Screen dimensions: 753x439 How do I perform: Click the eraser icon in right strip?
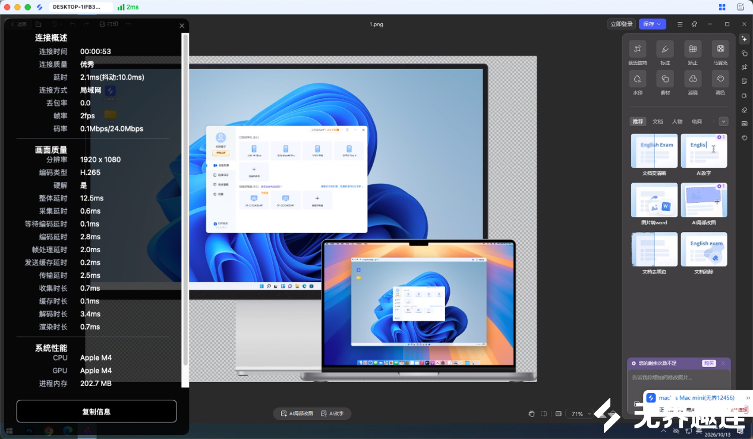(x=745, y=109)
